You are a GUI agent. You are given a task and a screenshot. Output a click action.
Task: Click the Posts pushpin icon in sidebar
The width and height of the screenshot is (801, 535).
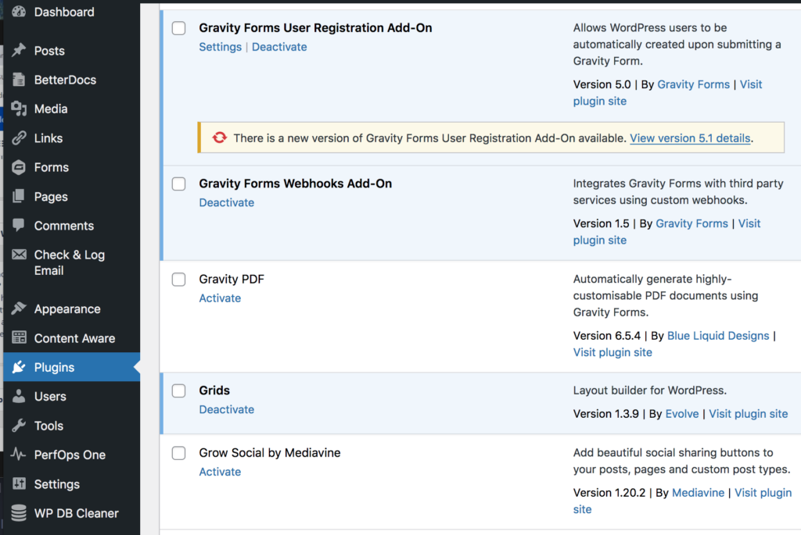(x=19, y=51)
